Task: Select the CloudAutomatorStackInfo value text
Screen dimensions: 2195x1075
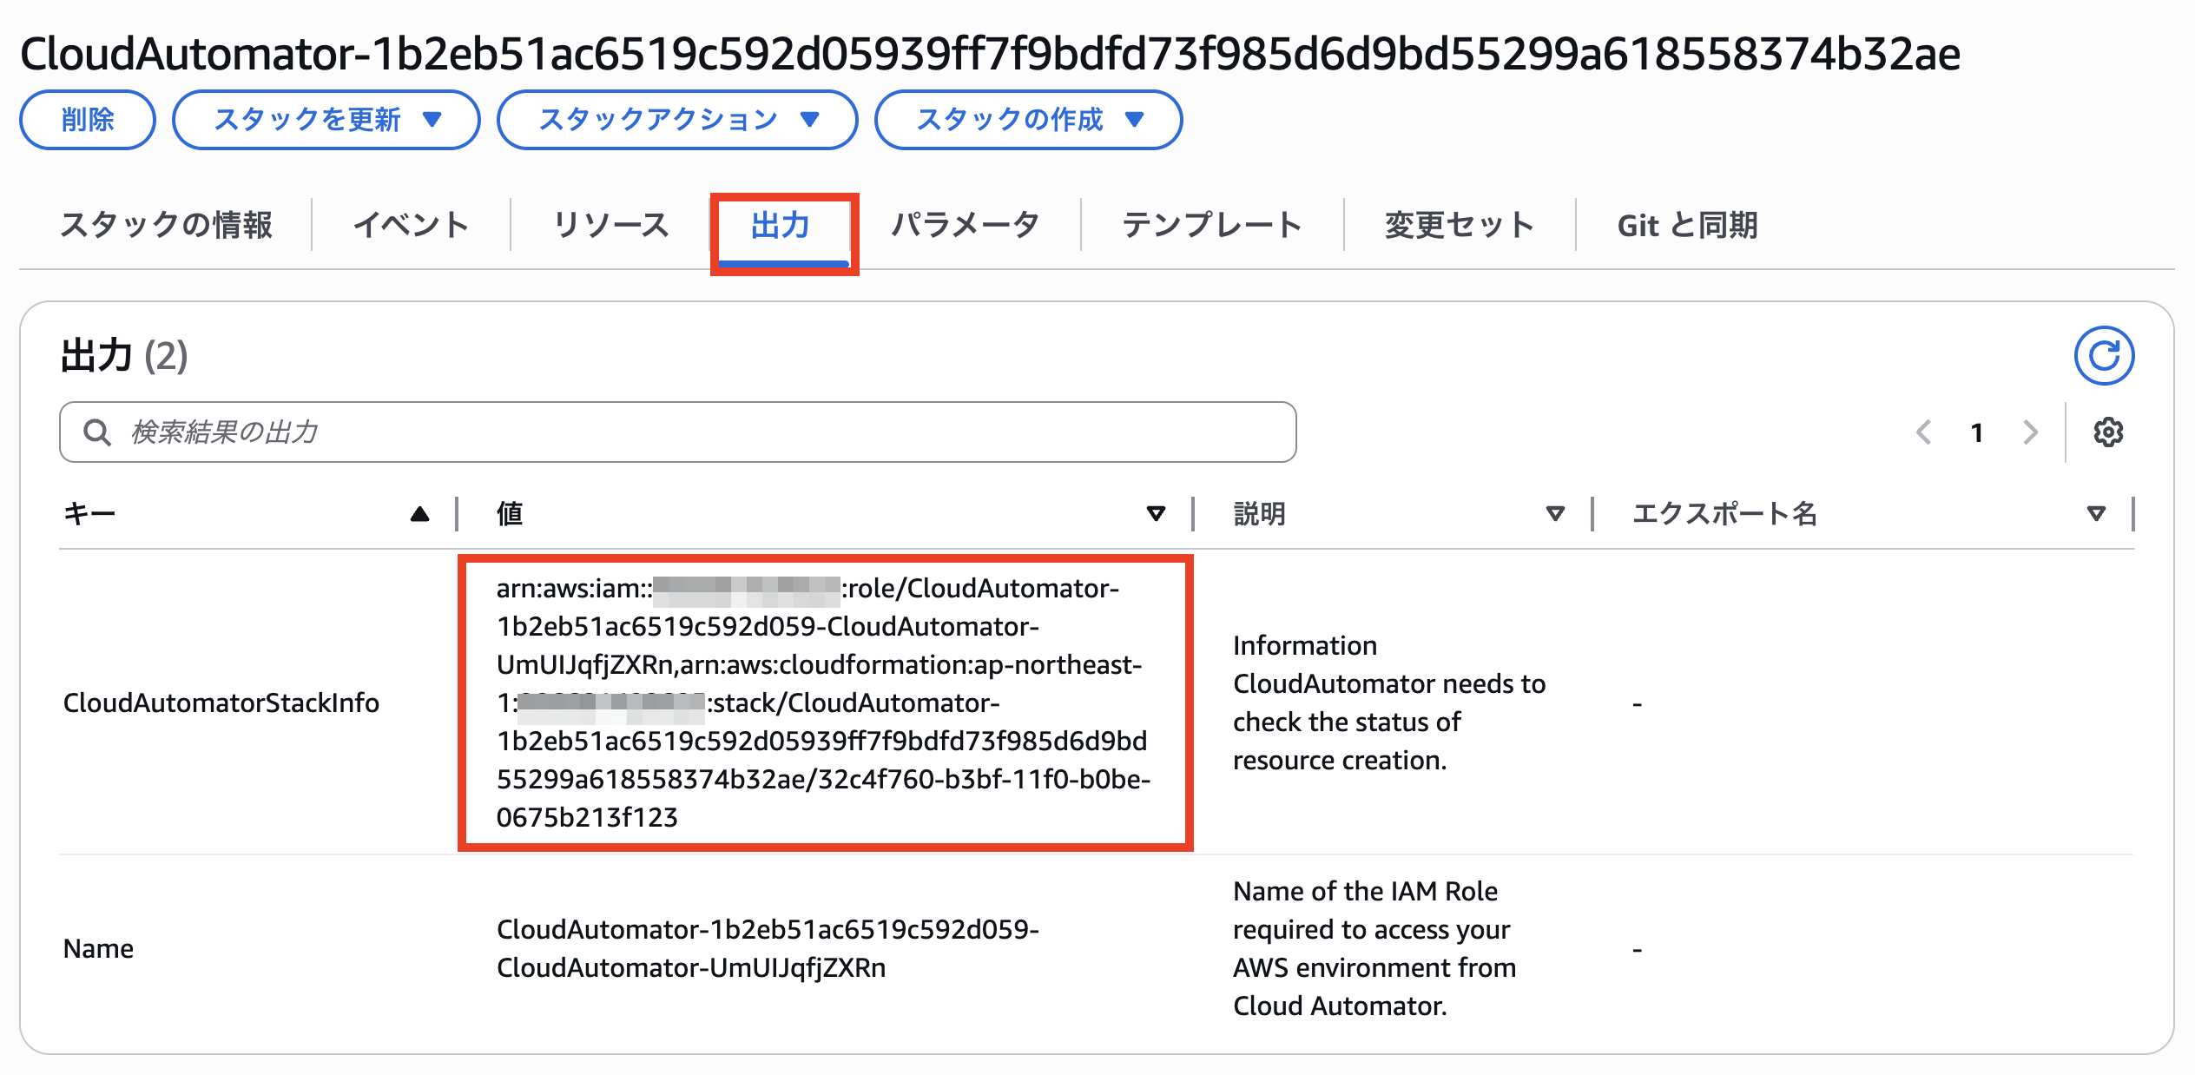Action: [824, 702]
